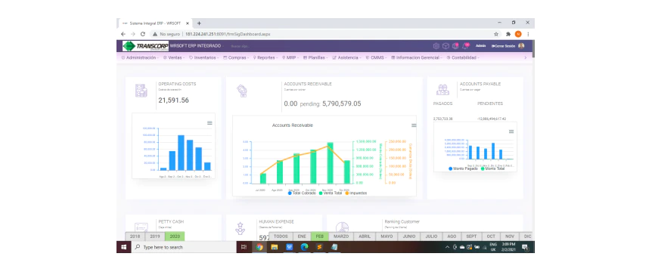Open the notifications bell in the header
This screenshot has height=272, width=652.
point(465,46)
